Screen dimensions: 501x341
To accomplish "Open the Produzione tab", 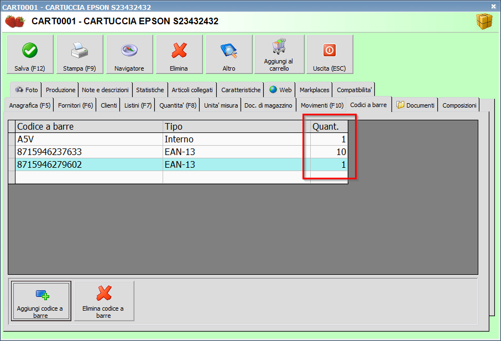I will point(60,90).
